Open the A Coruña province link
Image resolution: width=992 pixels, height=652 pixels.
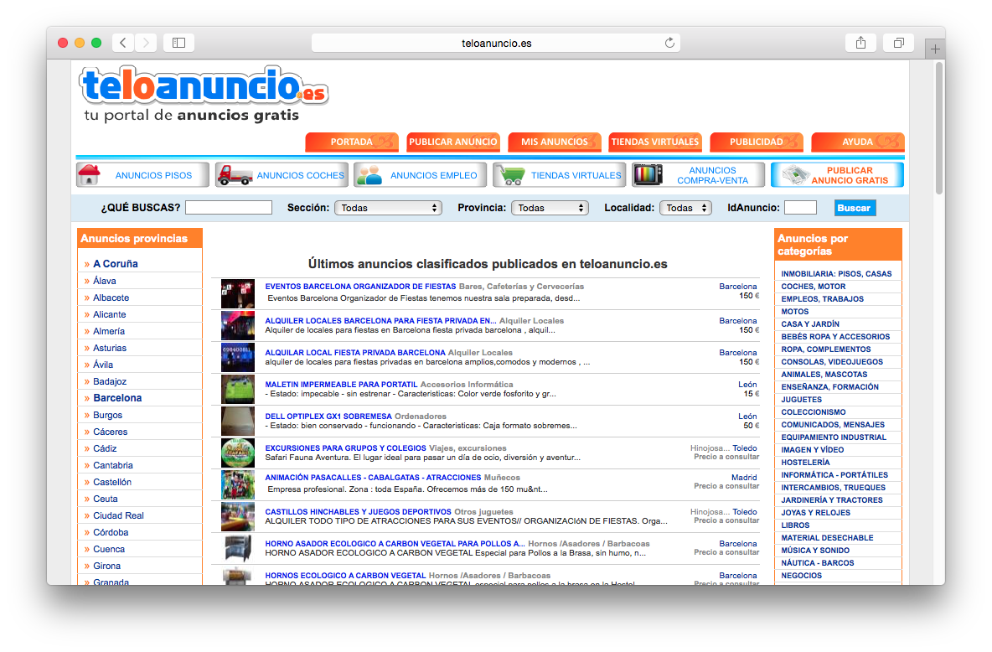[x=116, y=264]
